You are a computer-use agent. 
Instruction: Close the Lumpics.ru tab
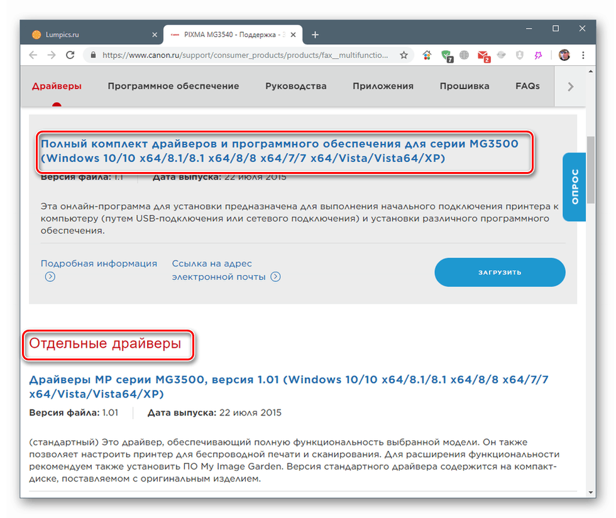coord(155,35)
